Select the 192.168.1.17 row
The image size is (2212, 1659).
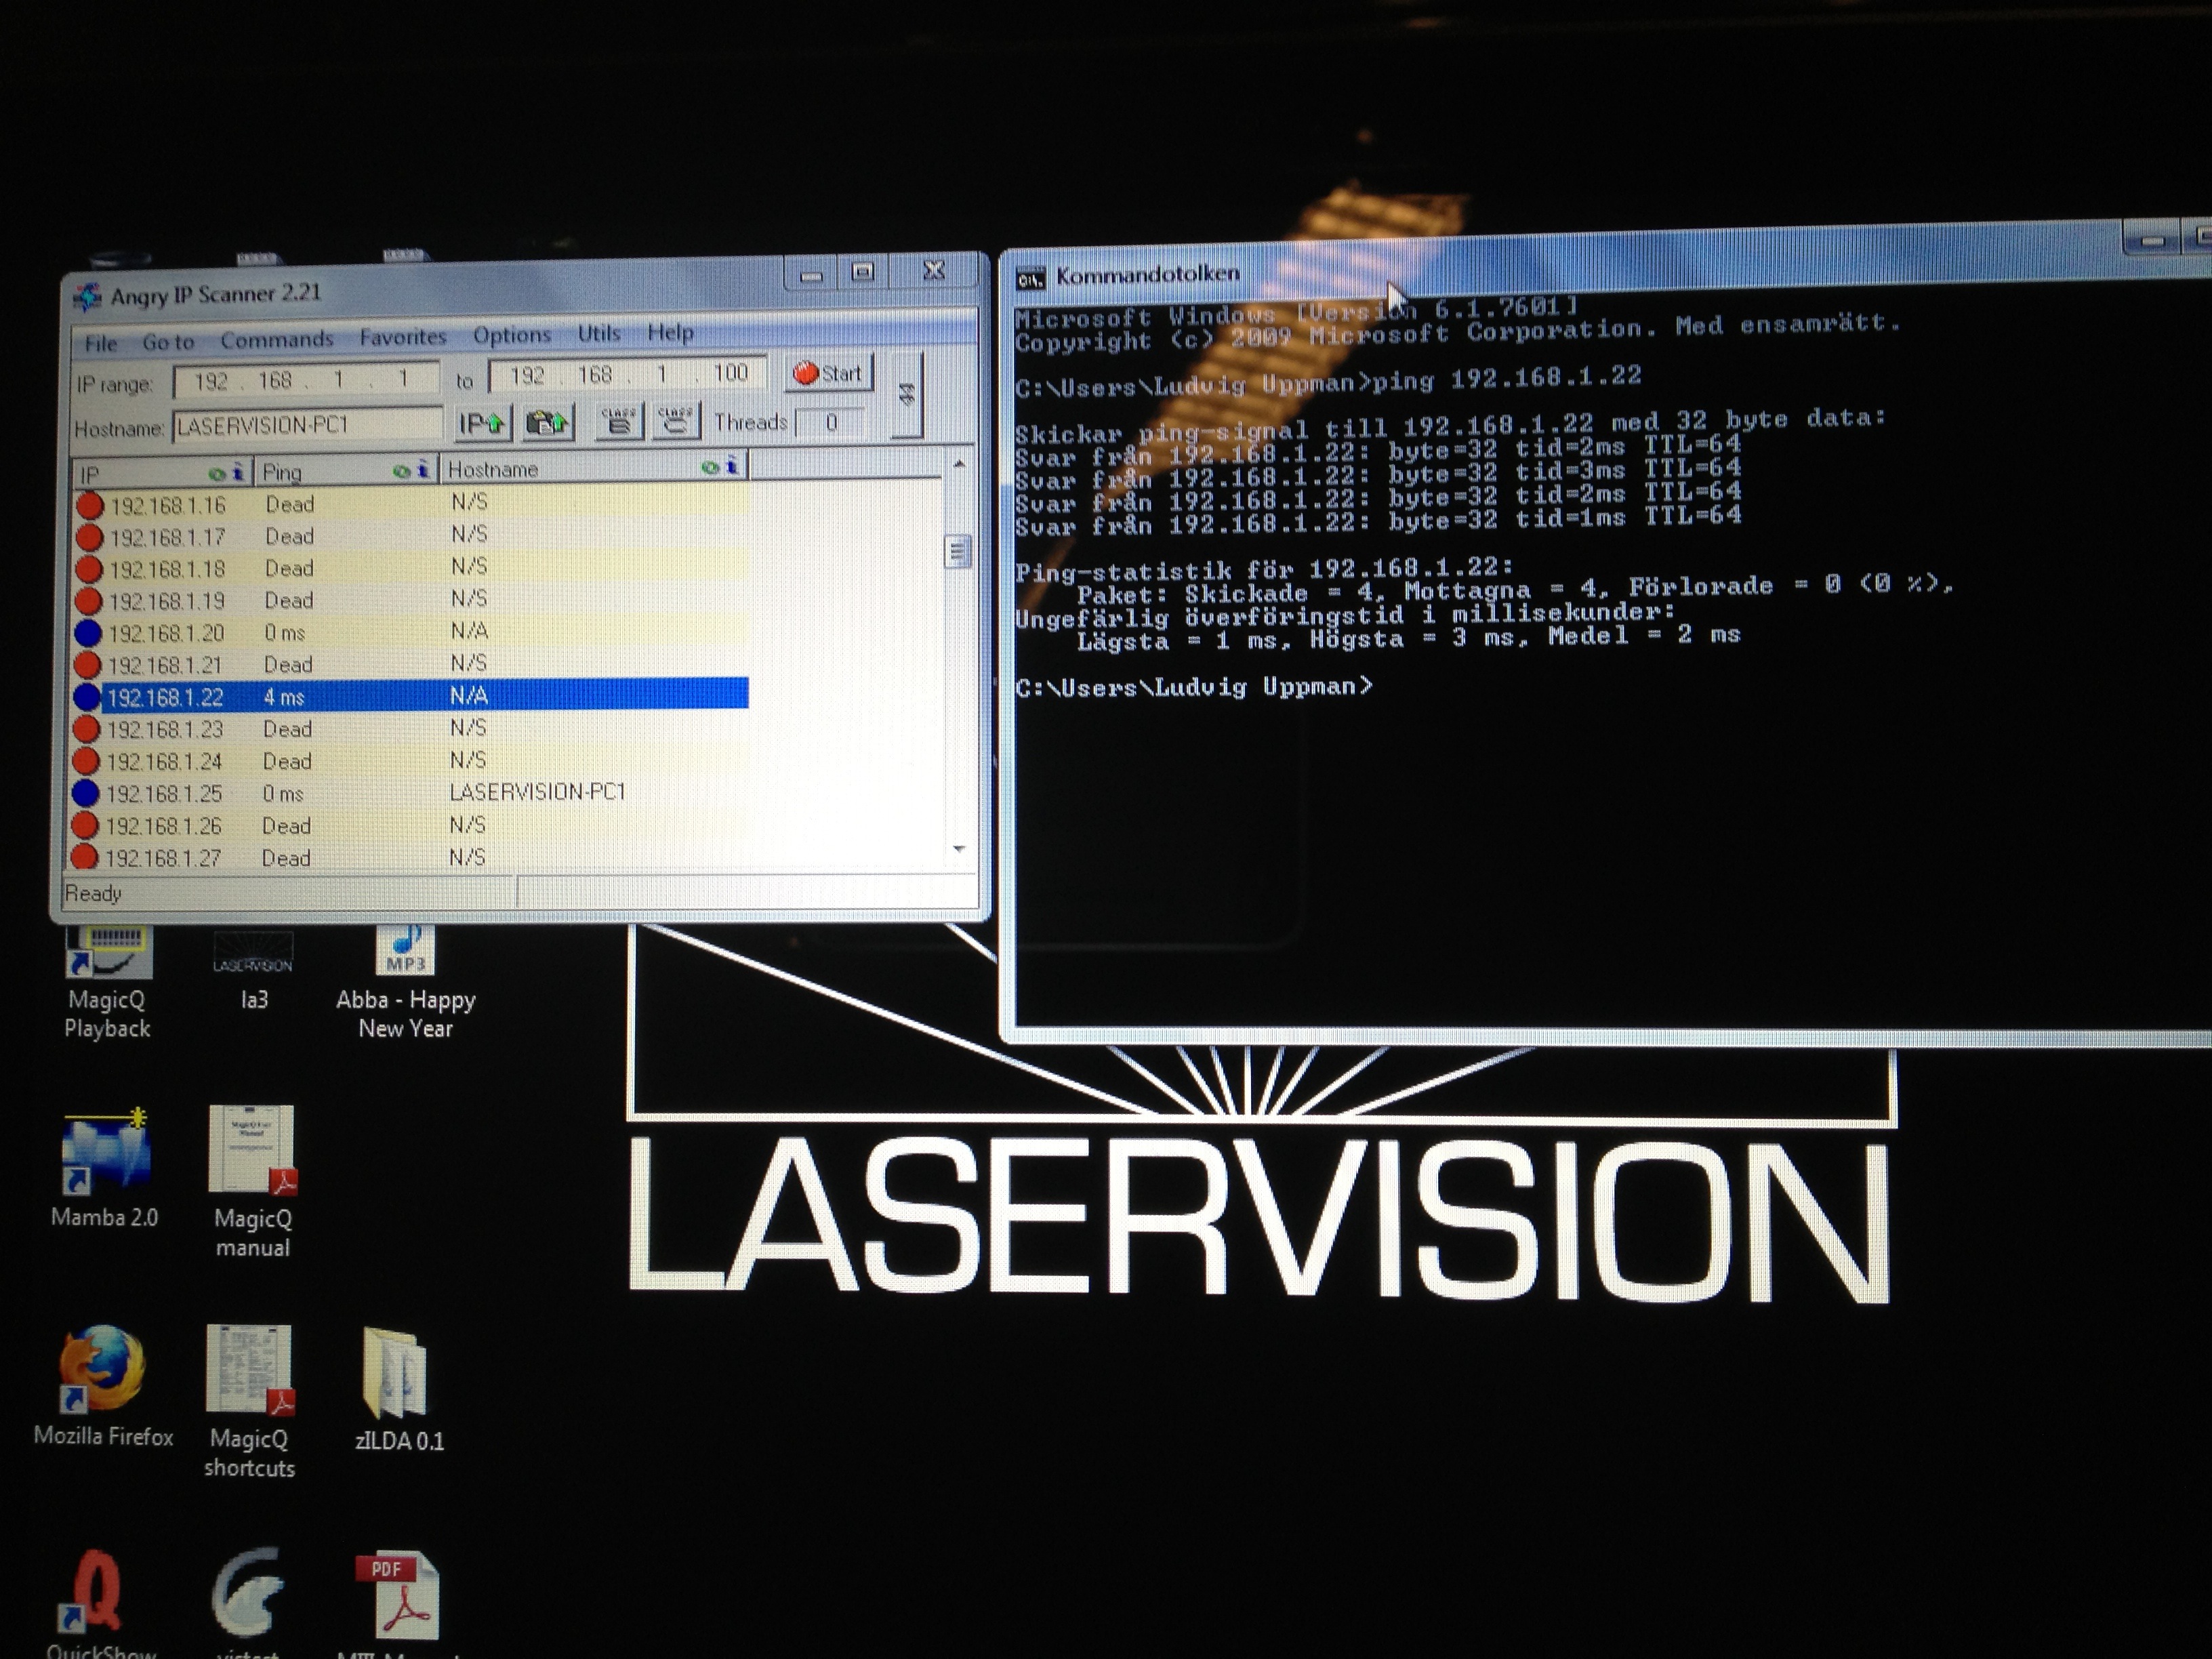[x=411, y=536]
